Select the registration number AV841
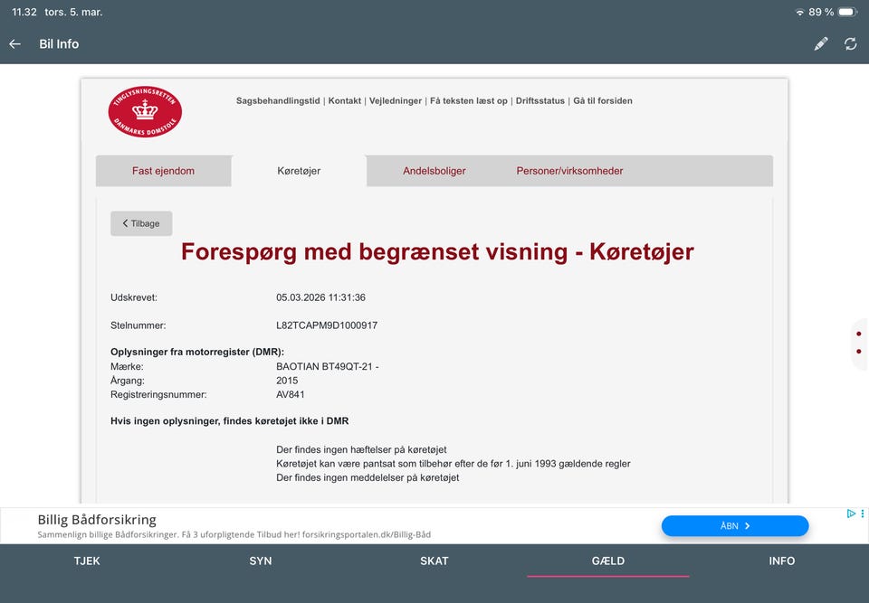 point(291,394)
